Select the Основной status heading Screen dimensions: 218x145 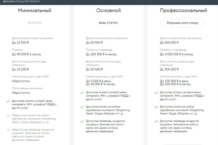coord(108,11)
